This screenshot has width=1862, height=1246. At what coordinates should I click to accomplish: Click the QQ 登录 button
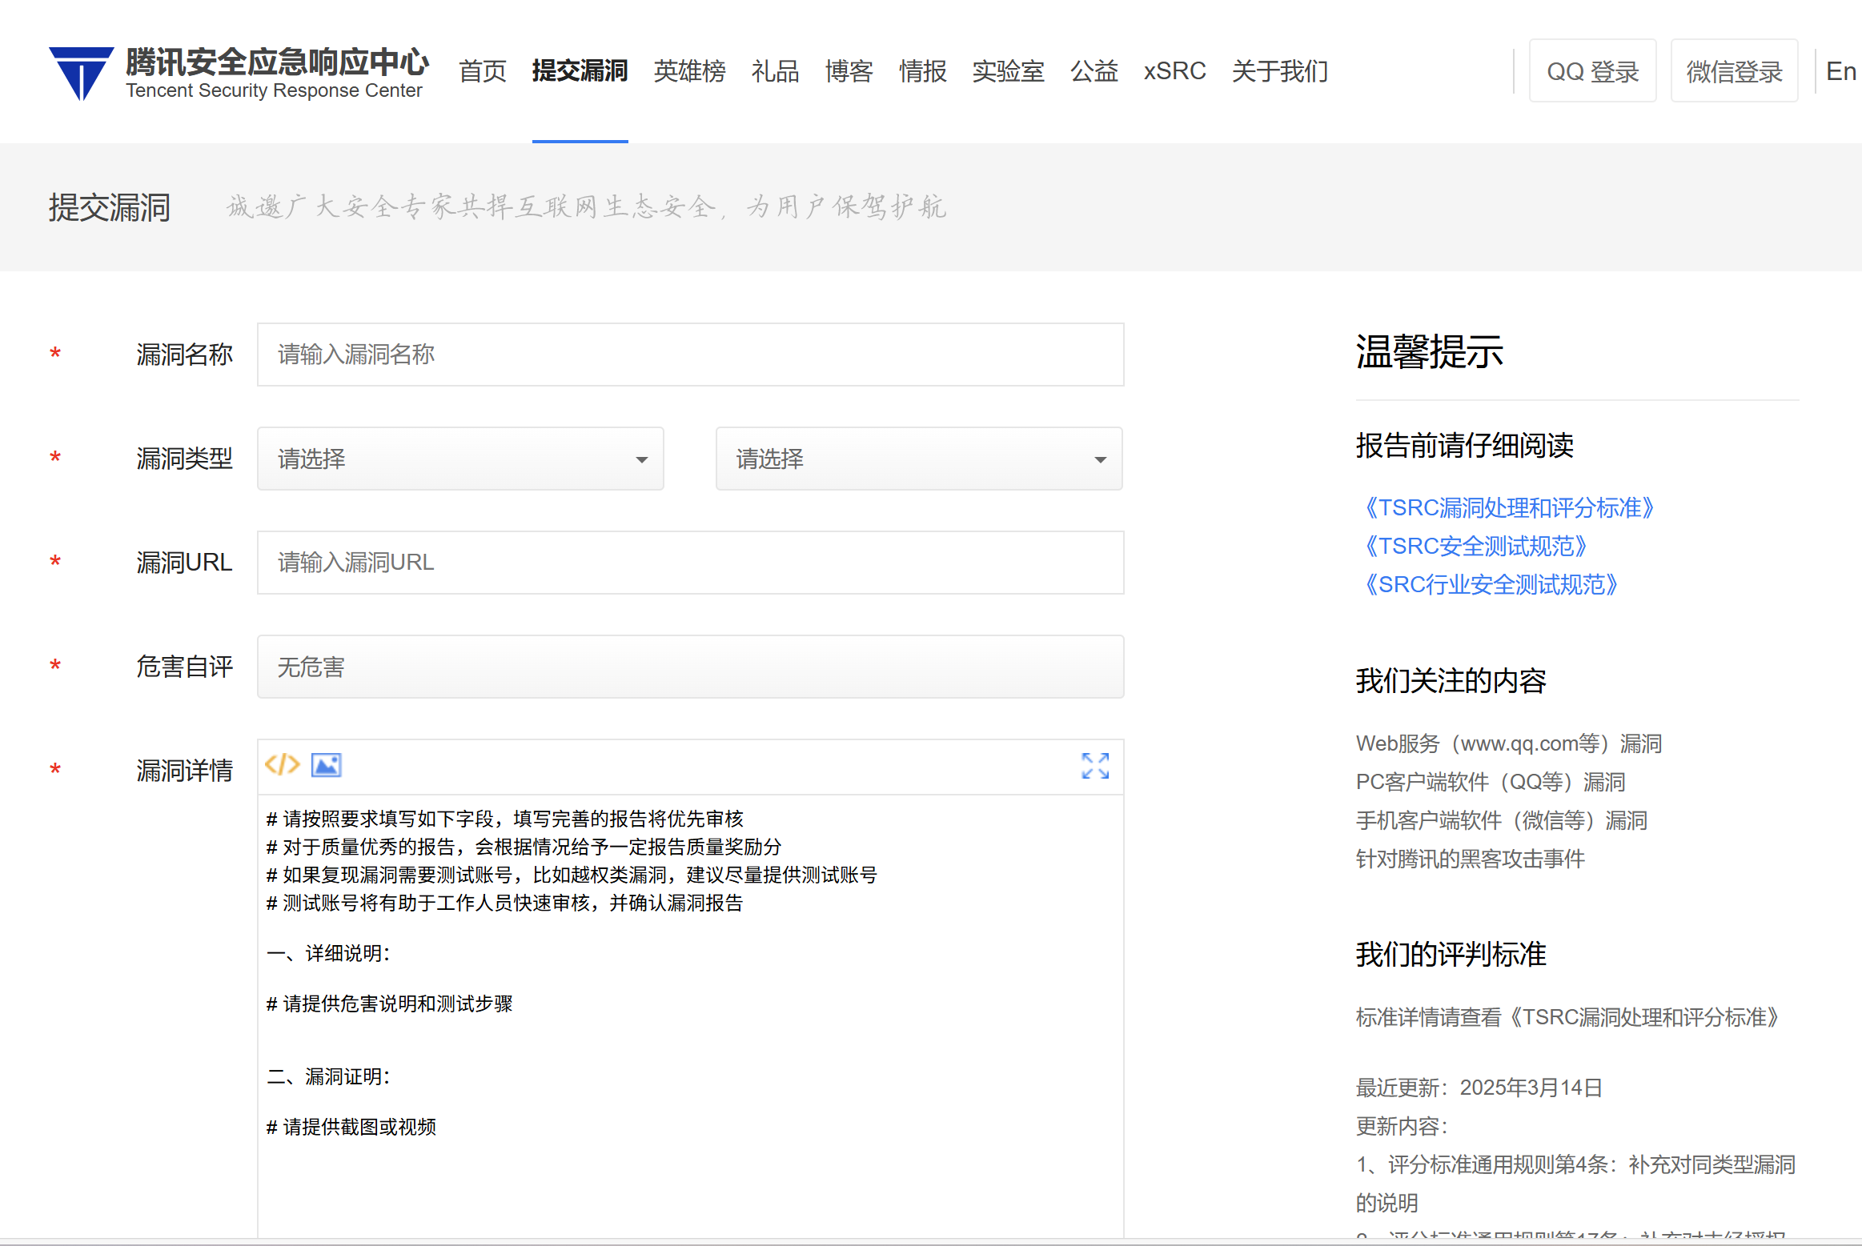(1592, 71)
